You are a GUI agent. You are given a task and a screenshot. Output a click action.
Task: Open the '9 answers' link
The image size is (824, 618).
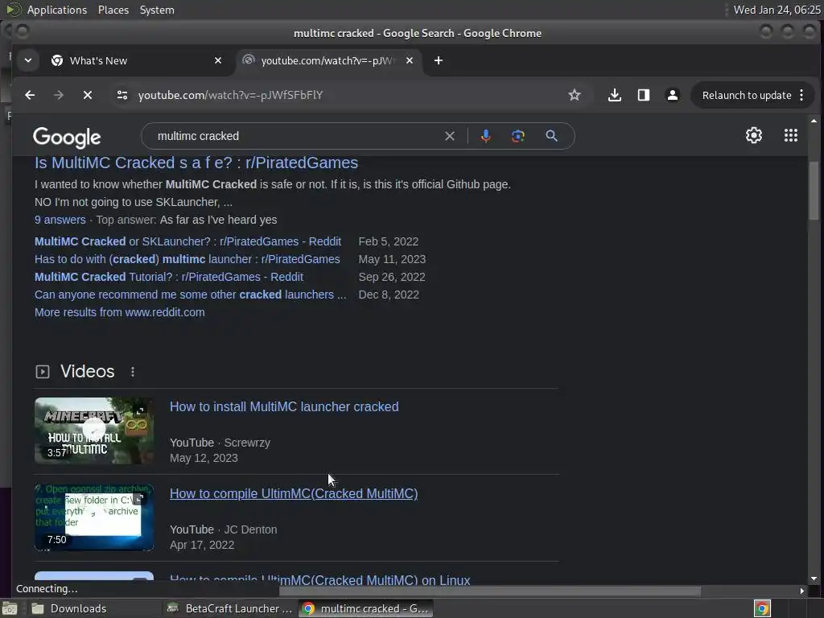click(x=60, y=220)
